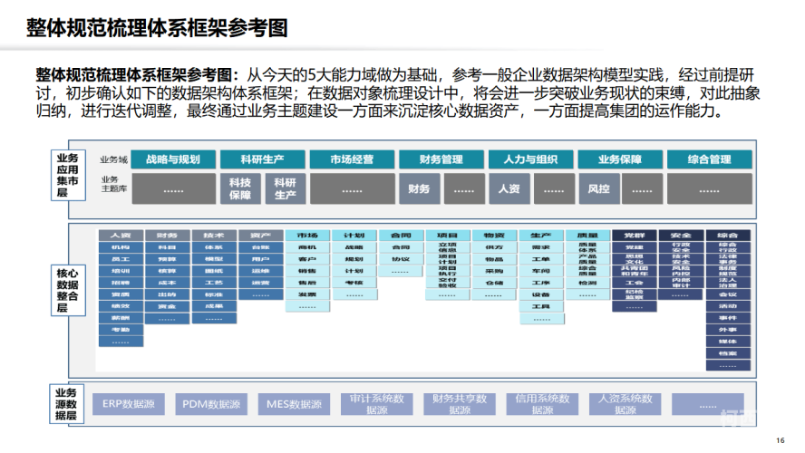This screenshot has width=805, height=453.
Task: Click the 市场 column header
Action: 307,236
